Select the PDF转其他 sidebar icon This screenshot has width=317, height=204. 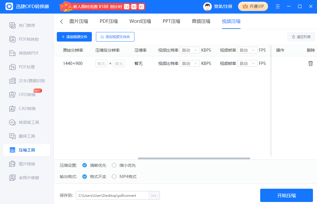(x=12, y=39)
